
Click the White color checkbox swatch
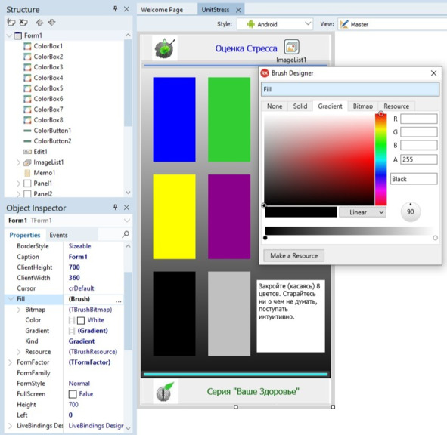[x=81, y=320]
